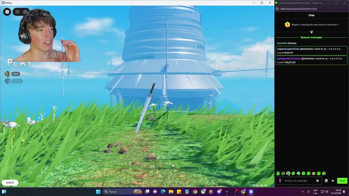The width and height of the screenshot is (349, 196).
Task: Open the clock showing 00:26
Action: [336, 192]
